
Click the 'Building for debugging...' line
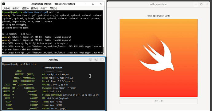[x=16, y=25]
